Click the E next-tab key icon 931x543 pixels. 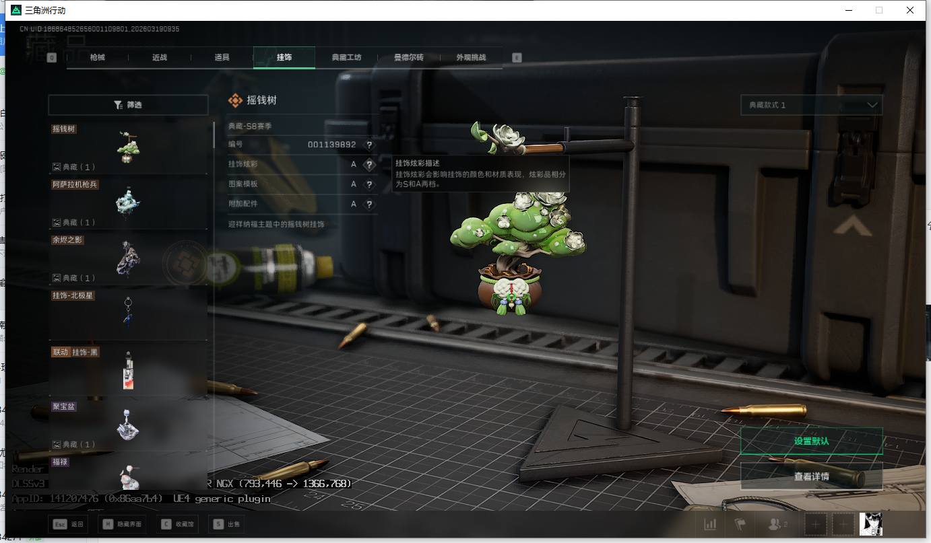(x=517, y=58)
